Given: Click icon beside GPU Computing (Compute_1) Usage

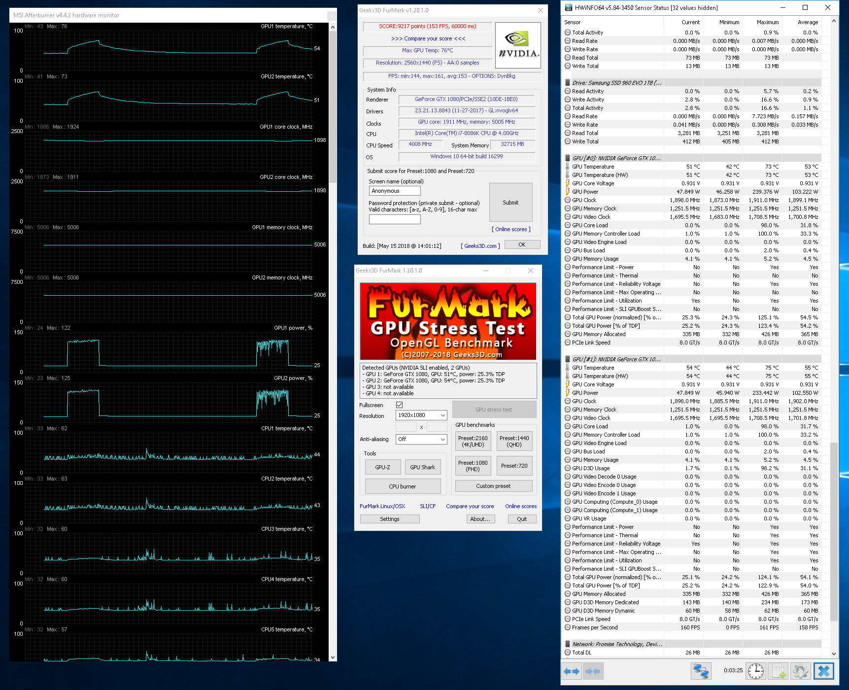Looking at the screenshot, I should (x=568, y=510).
